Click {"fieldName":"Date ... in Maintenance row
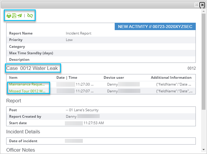 click(174, 84)
